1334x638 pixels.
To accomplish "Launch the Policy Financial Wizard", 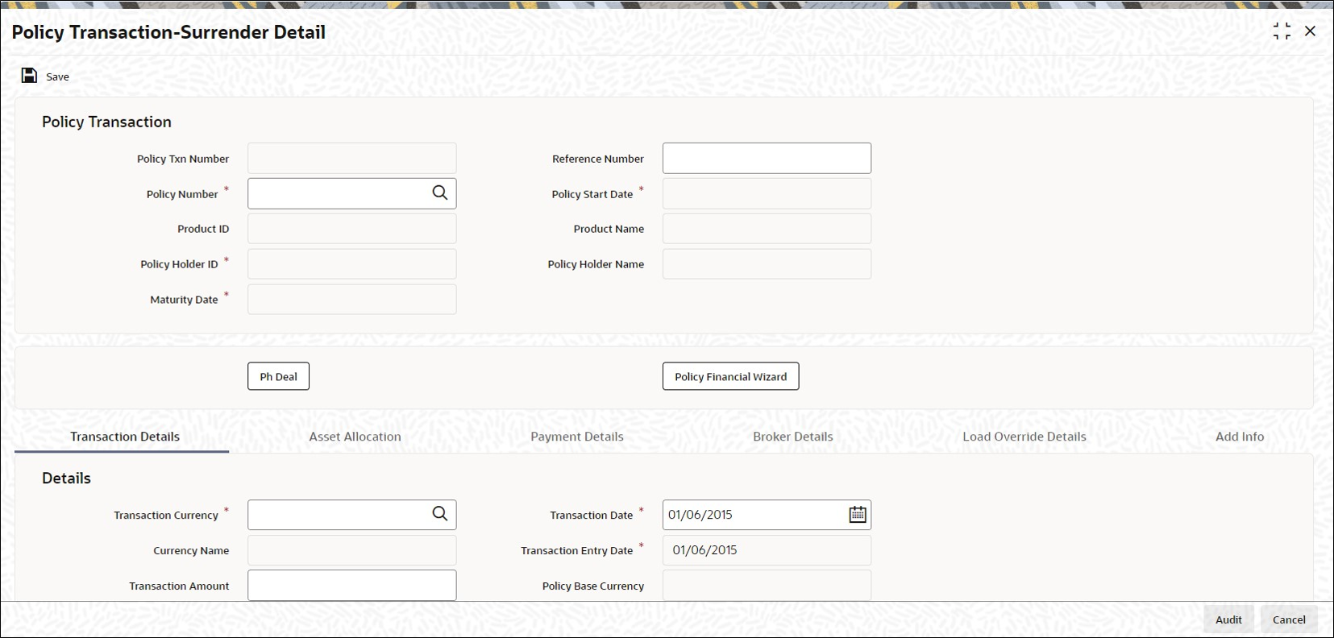I will pos(731,376).
